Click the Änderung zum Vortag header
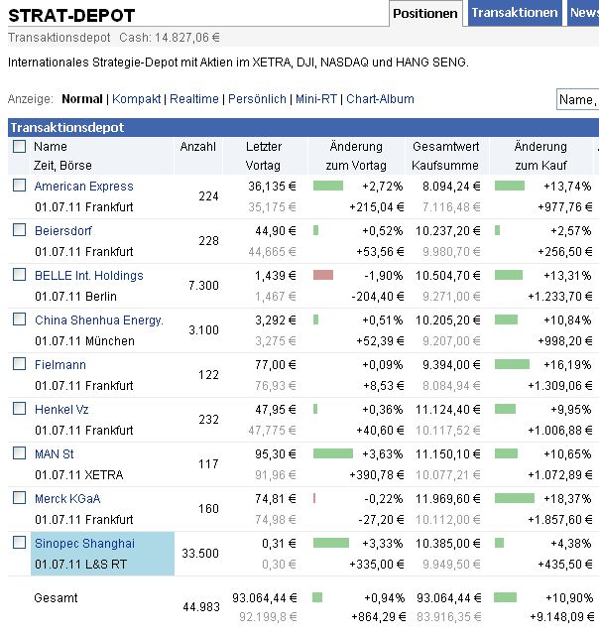Viewport: 599px width, 638px height. pyautogui.click(x=356, y=156)
